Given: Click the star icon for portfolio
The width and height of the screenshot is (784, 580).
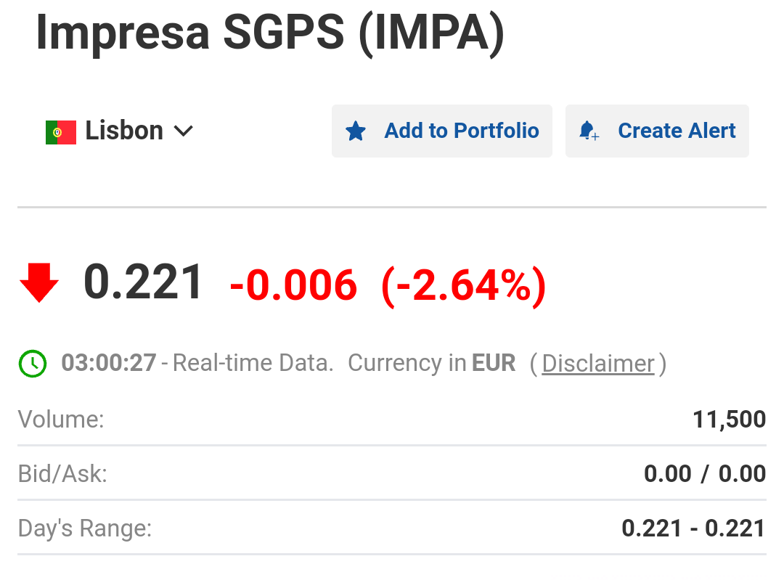Looking at the screenshot, I should point(356,131).
